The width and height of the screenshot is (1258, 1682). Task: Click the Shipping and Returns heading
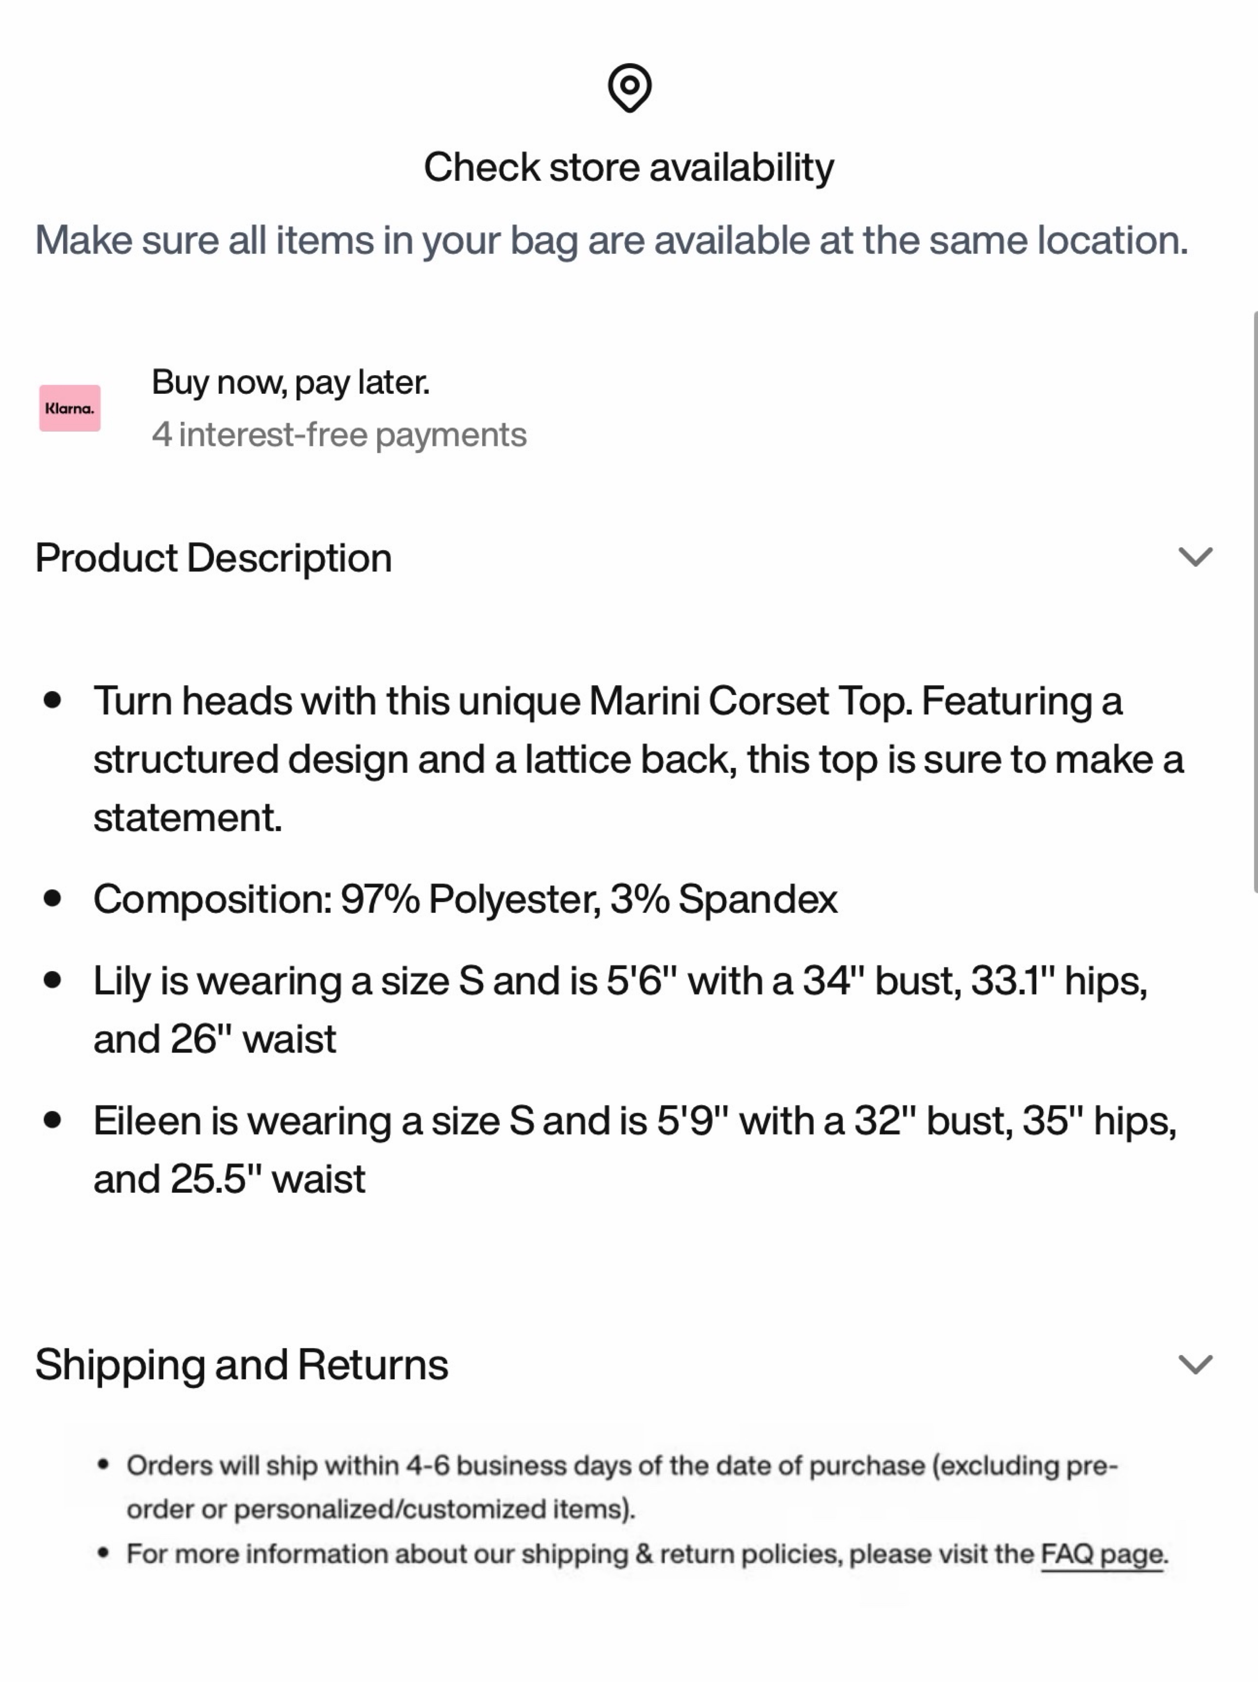[x=242, y=1364]
